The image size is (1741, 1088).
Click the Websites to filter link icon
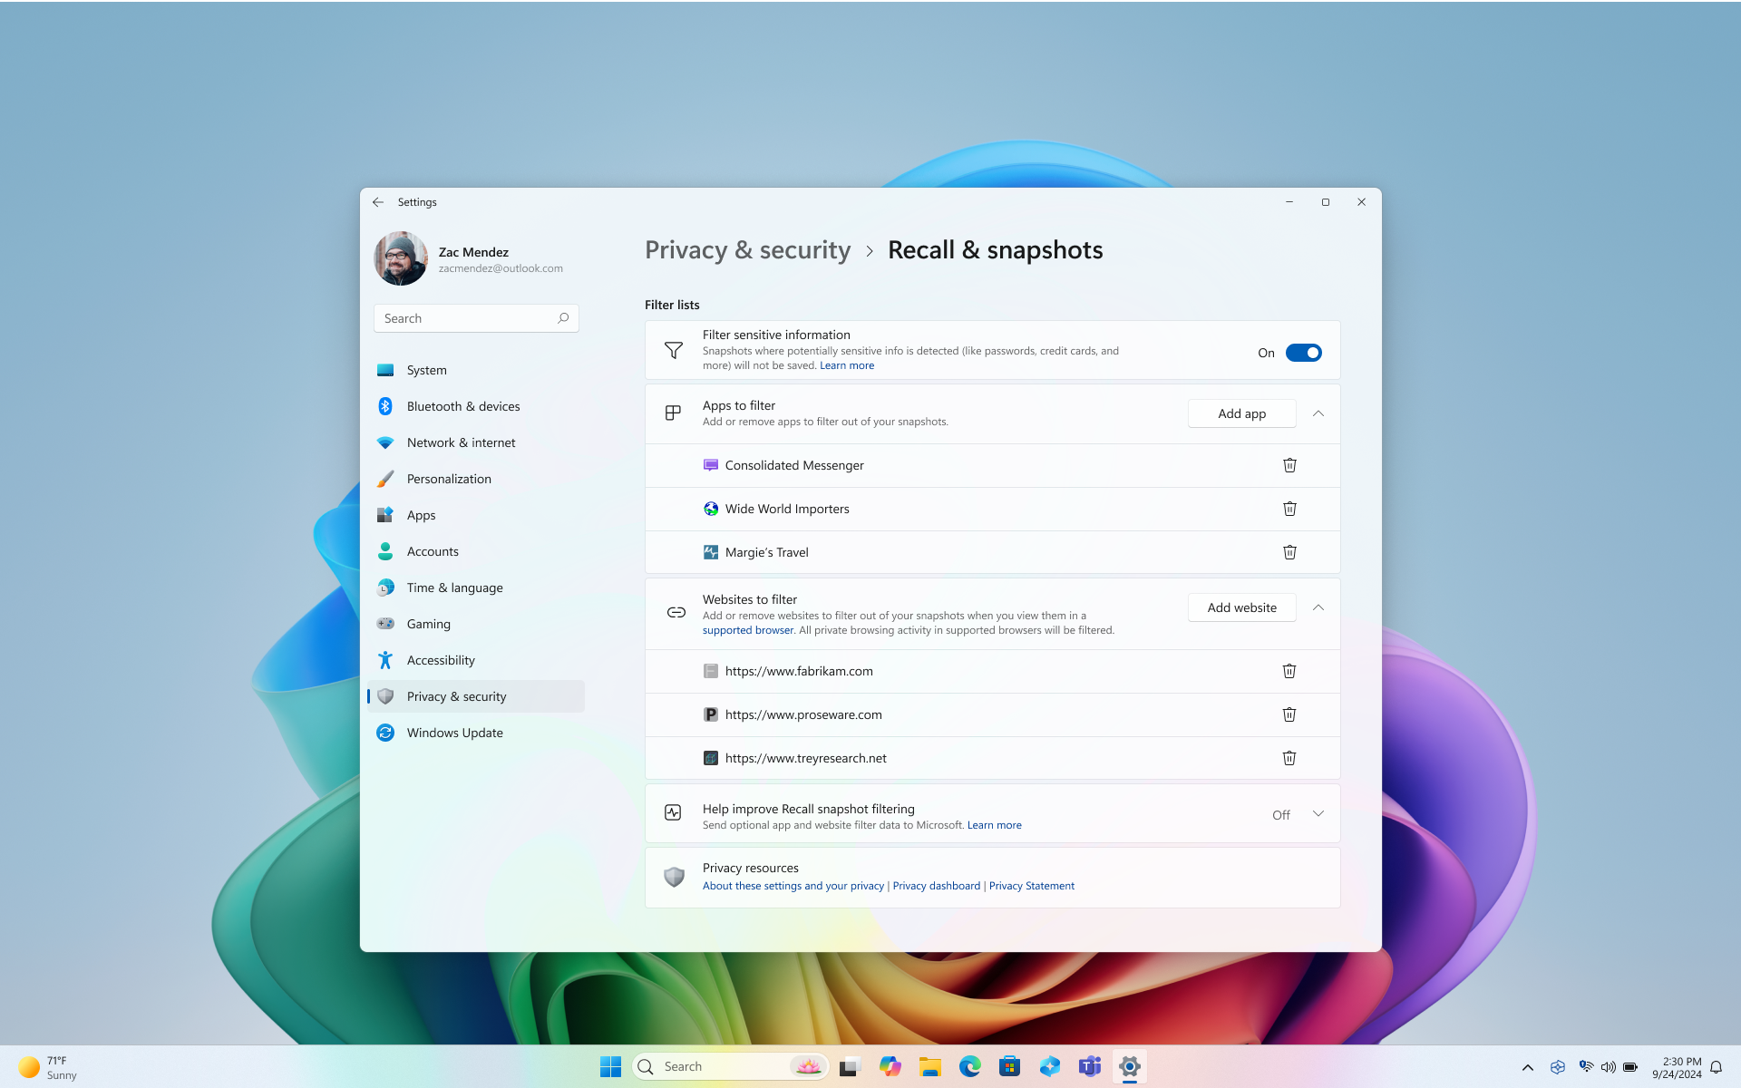click(x=676, y=612)
